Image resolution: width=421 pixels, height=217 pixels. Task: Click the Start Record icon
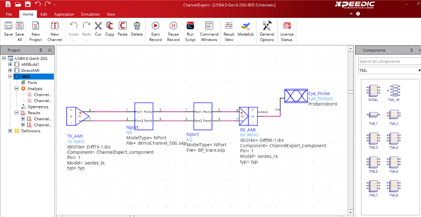155,26
